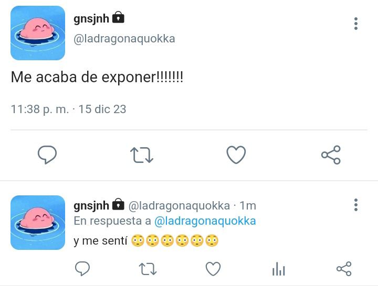This screenshot has width=378, height=286.
Task: Retweet the main tweet
Action: 142,155
